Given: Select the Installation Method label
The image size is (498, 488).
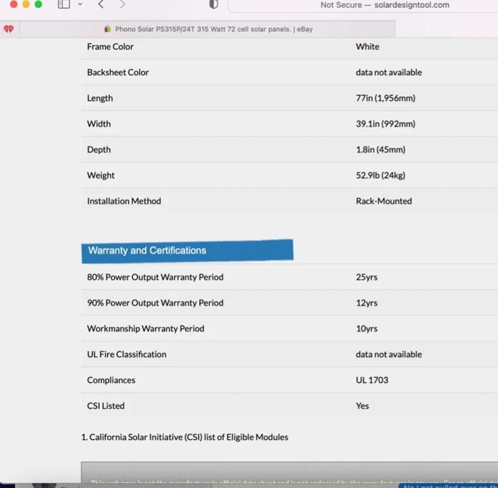Looking at the screenshot, I should coord(124,201).
